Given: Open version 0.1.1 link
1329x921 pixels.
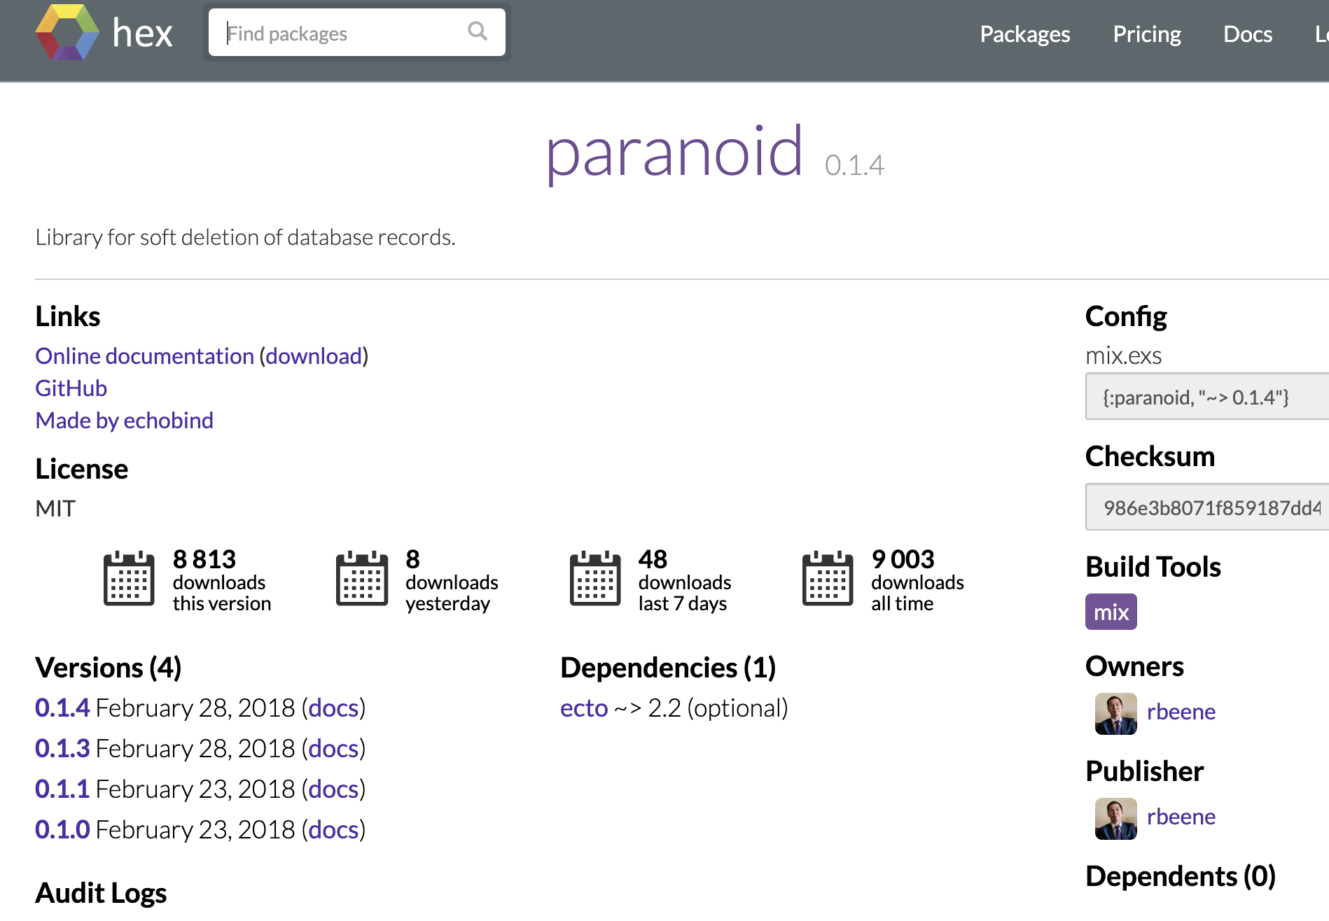Looking at the screenshot, I should pos(62,789).
